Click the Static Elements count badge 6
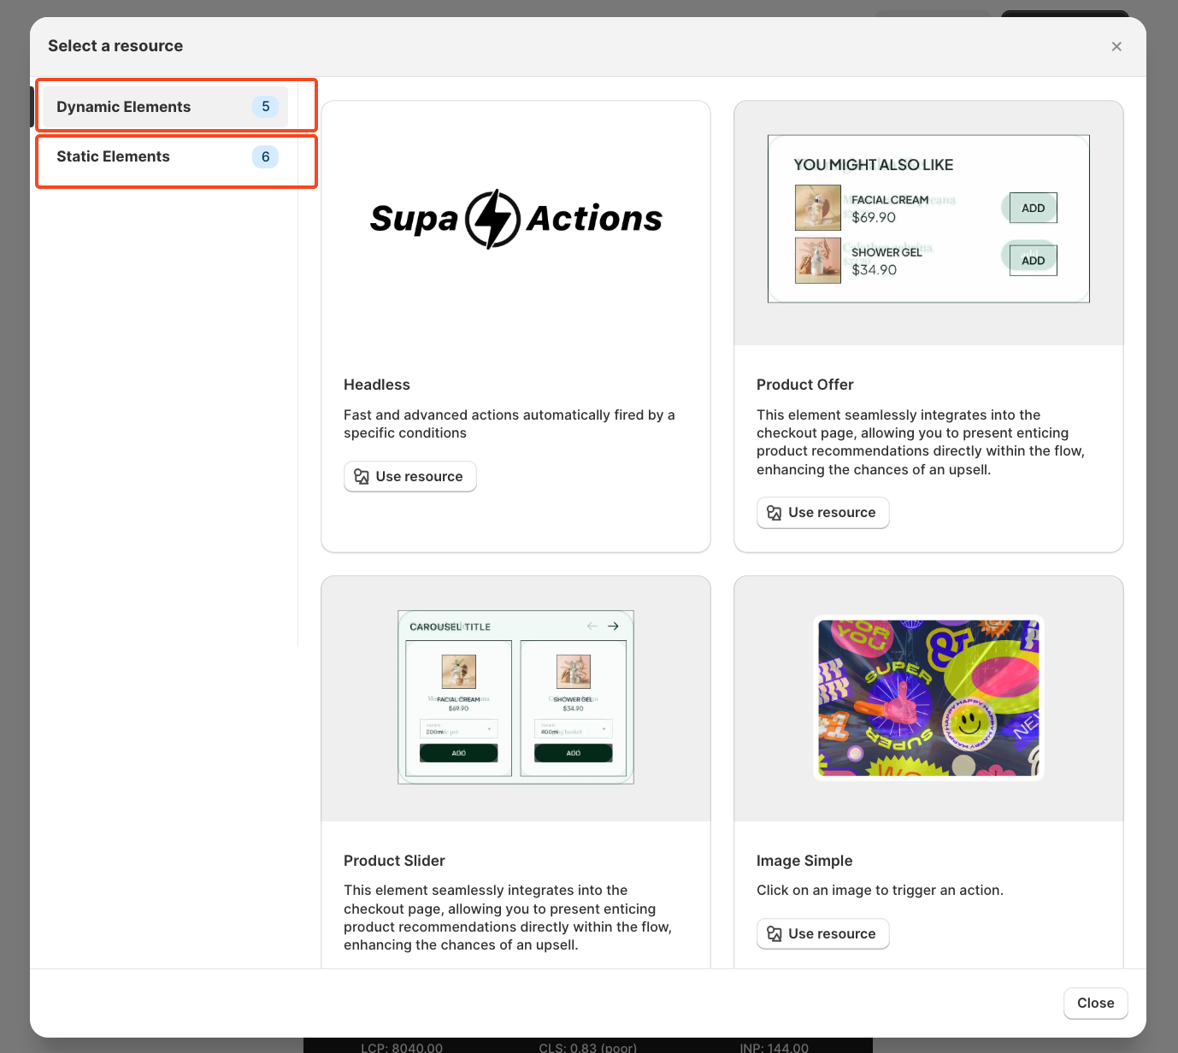 (x=265, y=156)
